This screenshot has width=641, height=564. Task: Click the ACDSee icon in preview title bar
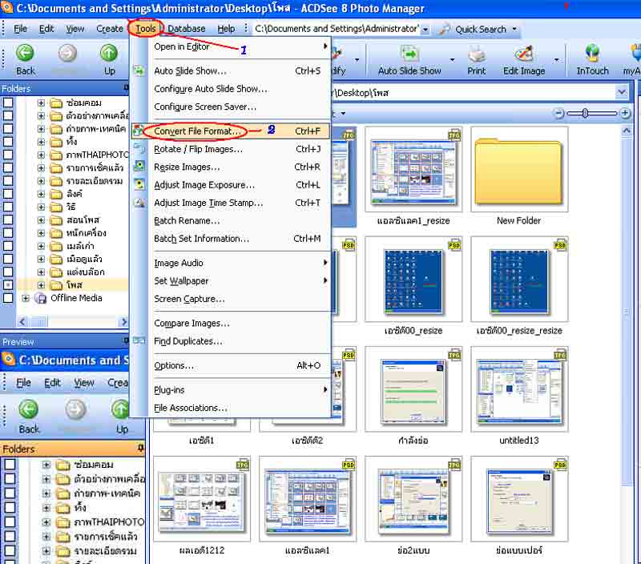8,359
